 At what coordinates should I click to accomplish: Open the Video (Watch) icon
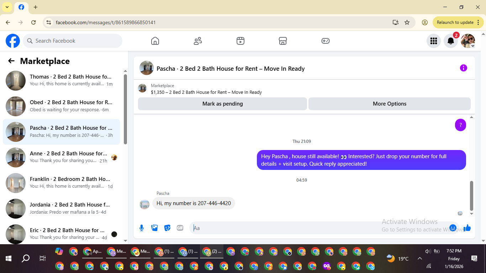coord(241,41)
